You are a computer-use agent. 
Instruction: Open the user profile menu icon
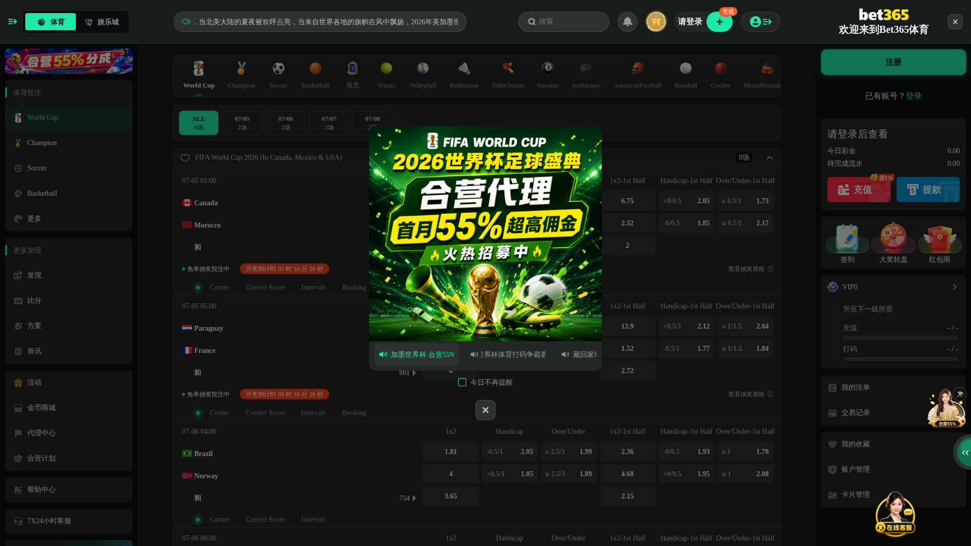[760, 22]
